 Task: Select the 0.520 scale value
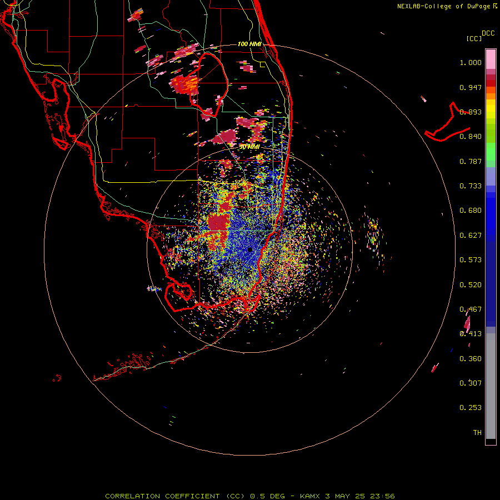tap(471, 285)
